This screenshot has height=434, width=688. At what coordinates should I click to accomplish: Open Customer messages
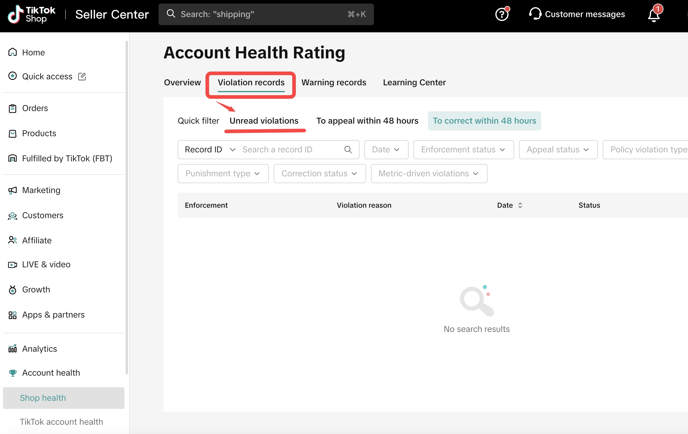click(577, 14)
